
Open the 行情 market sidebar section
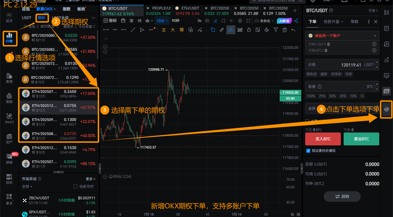(9, 38)
